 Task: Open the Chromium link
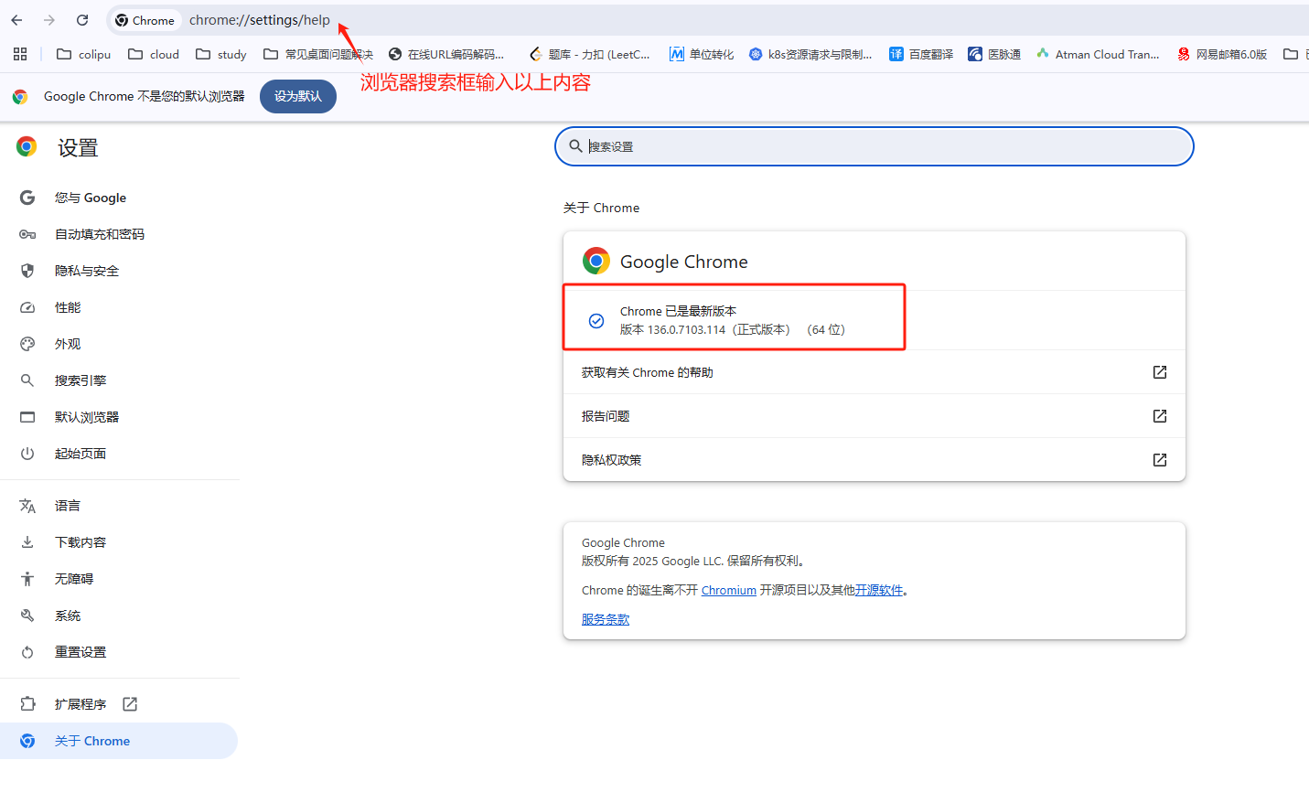click(x=728, y=590)
